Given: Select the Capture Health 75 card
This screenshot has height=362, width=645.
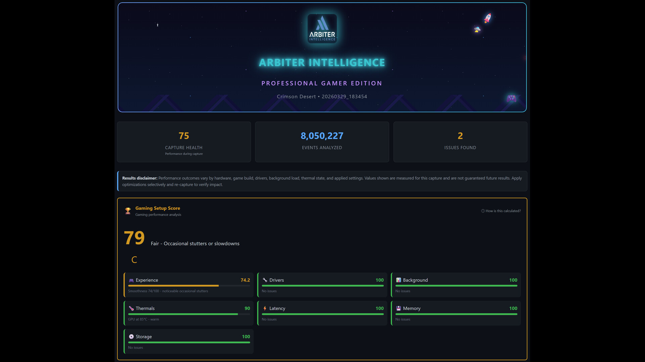Looking at the screenshot, I should tap(184, 142).
